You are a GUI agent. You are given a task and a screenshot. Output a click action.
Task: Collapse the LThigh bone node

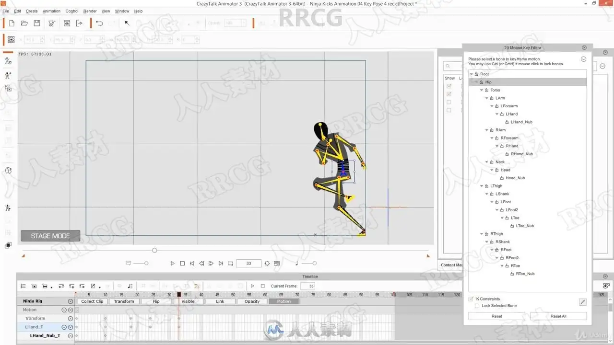(x=482, y=186)
